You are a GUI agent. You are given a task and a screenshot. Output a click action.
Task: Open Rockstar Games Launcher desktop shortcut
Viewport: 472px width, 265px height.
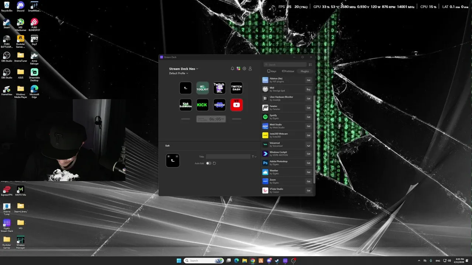[x=21, y=42]
